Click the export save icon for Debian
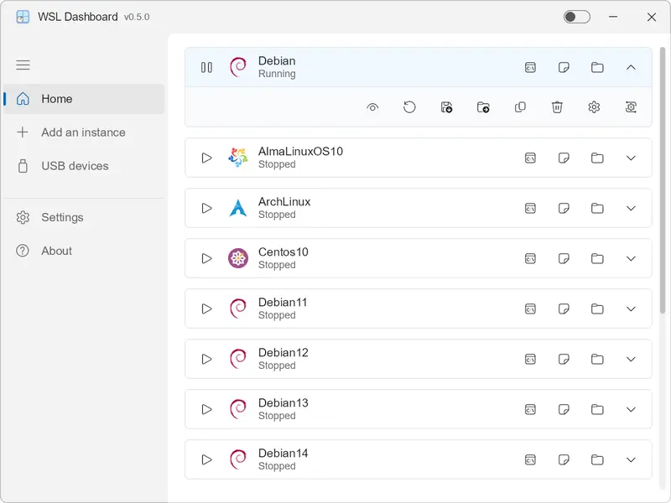The height and width of the screenshot is (503, 671). [x=446, y=107]
